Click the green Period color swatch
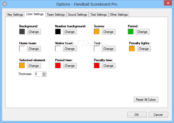174x123 pixels. click(131, 32)
